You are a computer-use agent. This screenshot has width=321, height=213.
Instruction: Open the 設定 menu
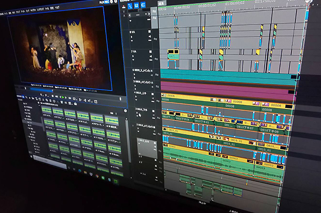tap(52, 8)
